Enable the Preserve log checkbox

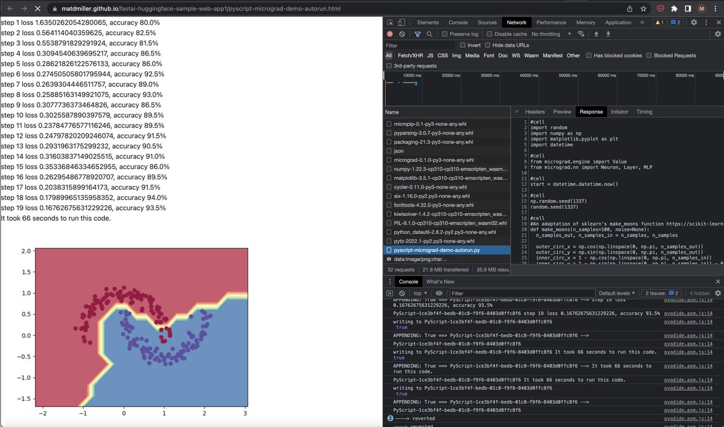point(444,34)
